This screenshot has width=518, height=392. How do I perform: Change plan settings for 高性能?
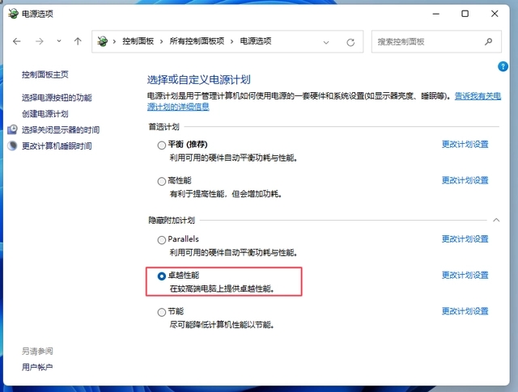[465, 180]
